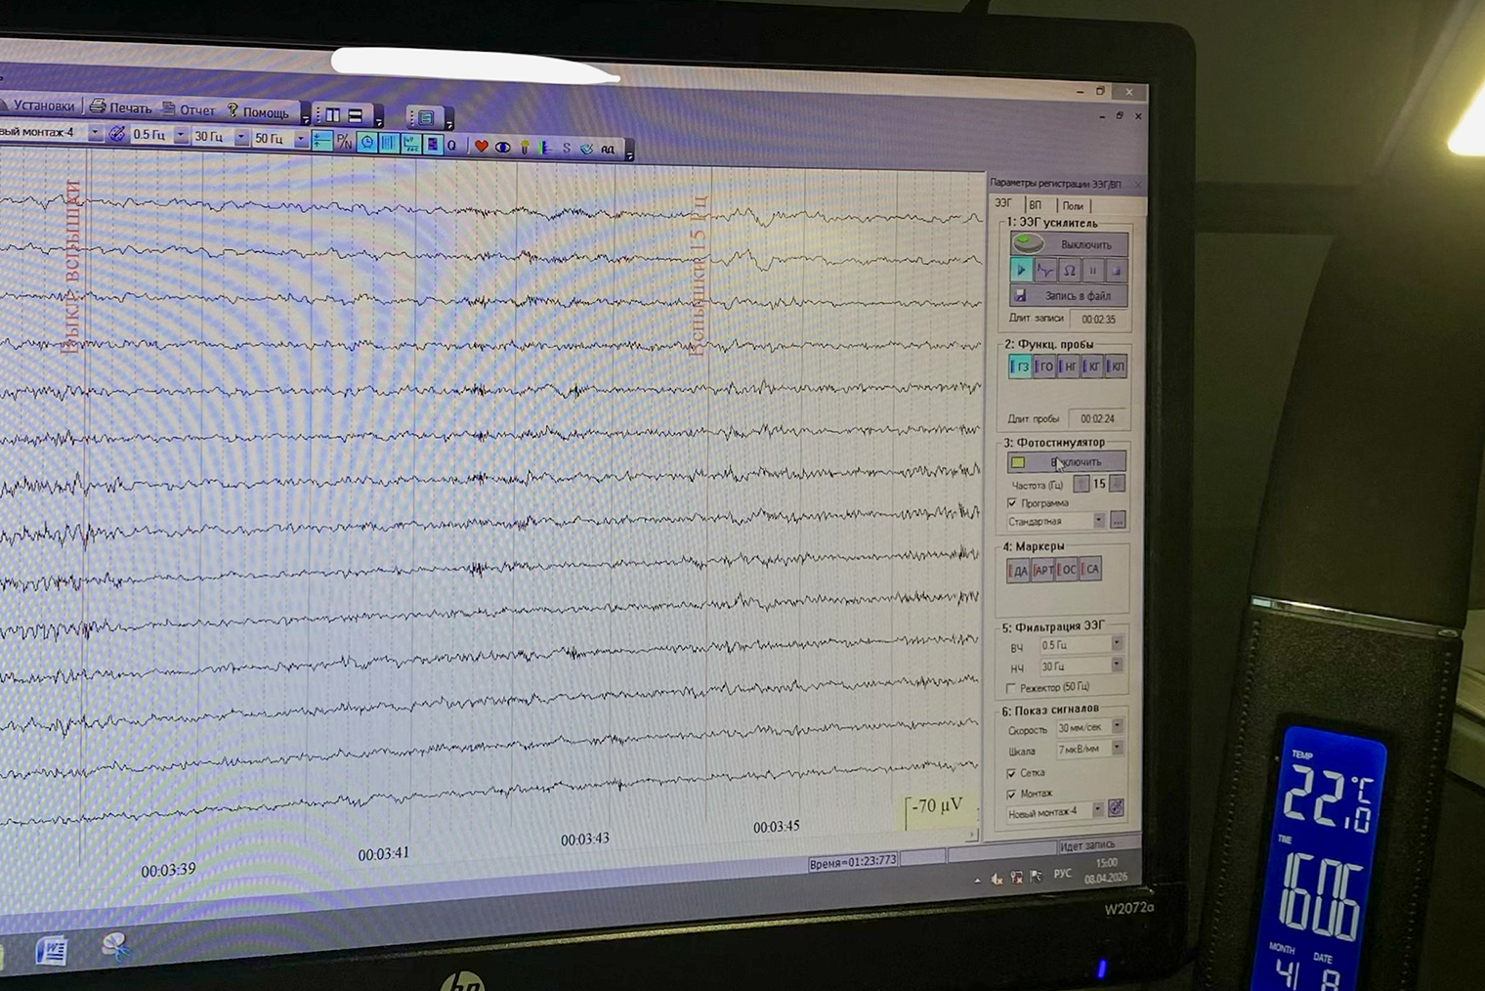Close the Параметры регистрации ЭЭГ/ВП panel
The image size is (1485, 991).
point(1137,185)
